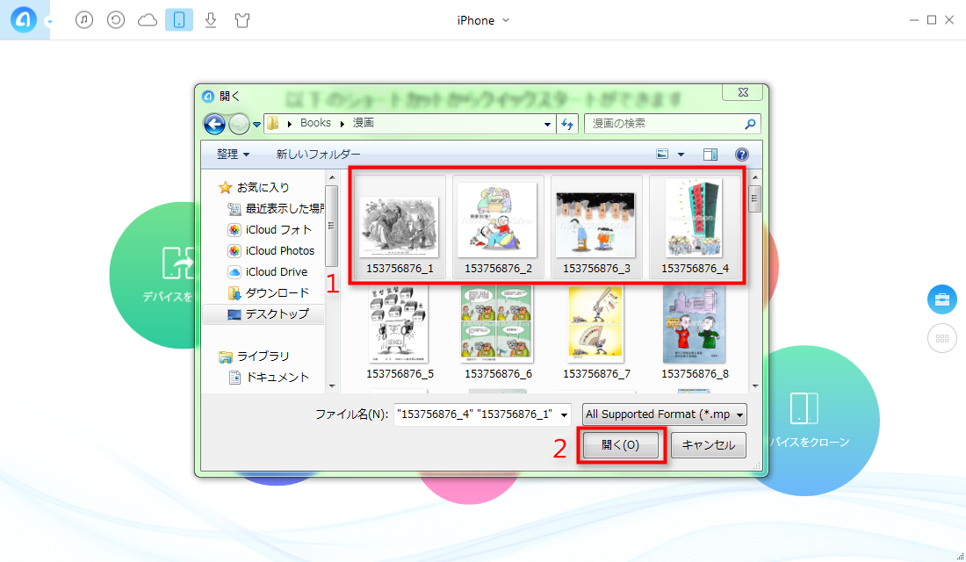Click the file list scrollbar up arrow
The width and height of the screenshot is (966, 562).
click(x=754, y=177)
